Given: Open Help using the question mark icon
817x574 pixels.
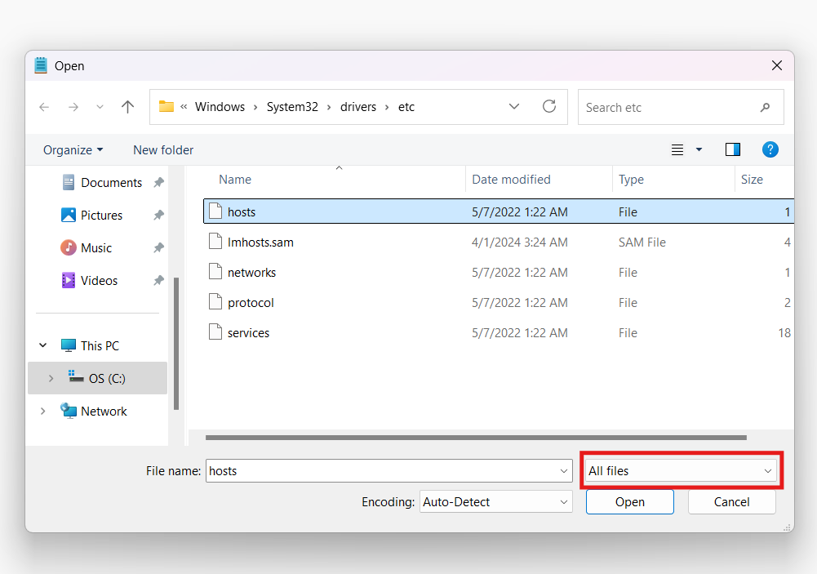Looking at the screenshot, I should tap(770, 149).
